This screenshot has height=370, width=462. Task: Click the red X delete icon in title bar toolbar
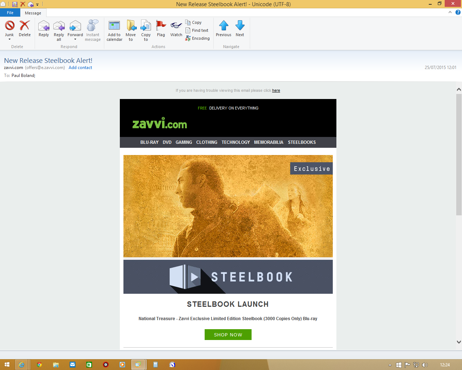click(23, 4)
